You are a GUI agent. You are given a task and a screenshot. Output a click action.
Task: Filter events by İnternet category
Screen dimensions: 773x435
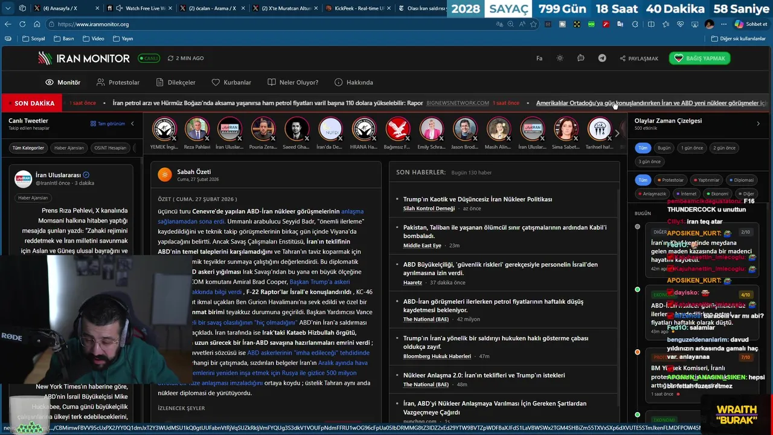pyautogui.click(x=687, y=194)
